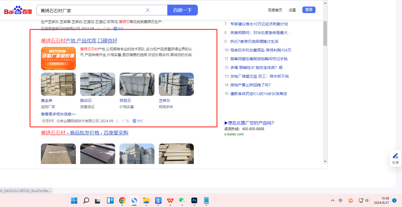This screenshot has width=402, height=207.
Task: Click the 芝麻灰 text link
Action: 165,101
